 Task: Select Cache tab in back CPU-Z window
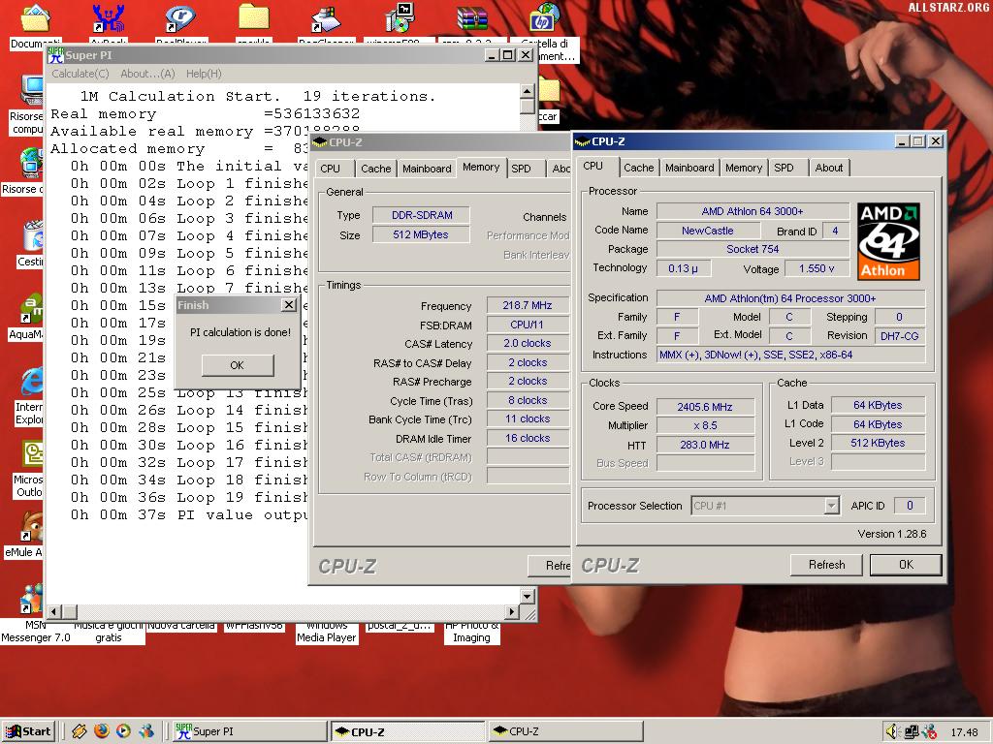tap(375, 169)
